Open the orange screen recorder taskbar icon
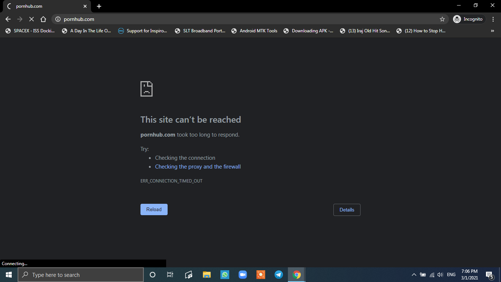The image size is (501, 282). click(x=261, y=275)
